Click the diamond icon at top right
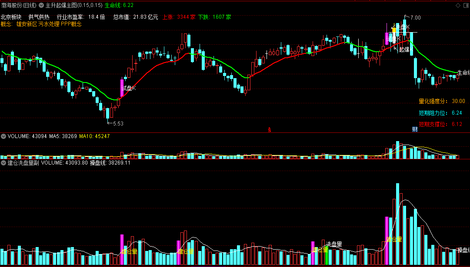The image size is (470, 267). click(458, 5)
